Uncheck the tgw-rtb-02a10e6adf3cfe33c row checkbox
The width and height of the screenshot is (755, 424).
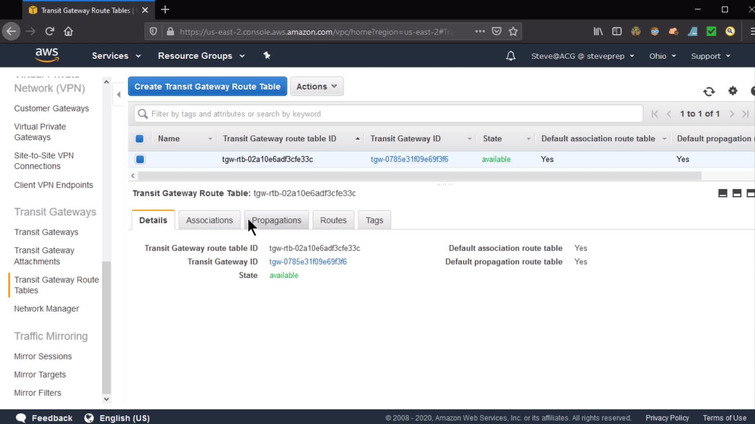tap(140, 159)
